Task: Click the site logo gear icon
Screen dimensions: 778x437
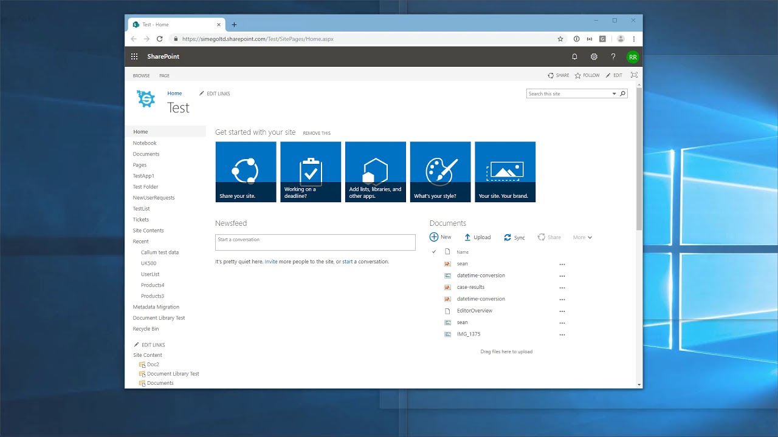Action: point(146,99)
